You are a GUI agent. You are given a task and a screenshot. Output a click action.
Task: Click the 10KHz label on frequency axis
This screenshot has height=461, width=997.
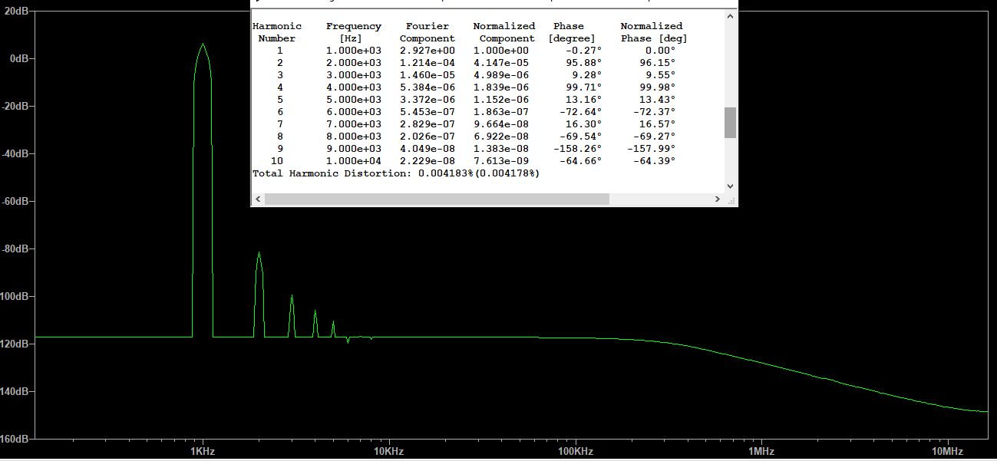click(388, 452)
